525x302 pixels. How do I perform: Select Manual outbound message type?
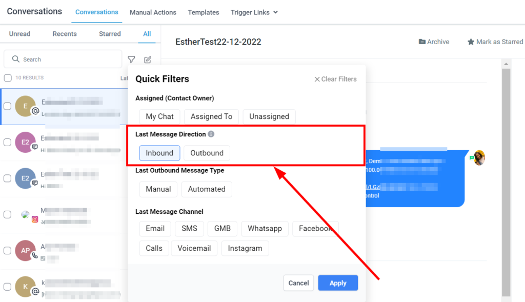158,189
